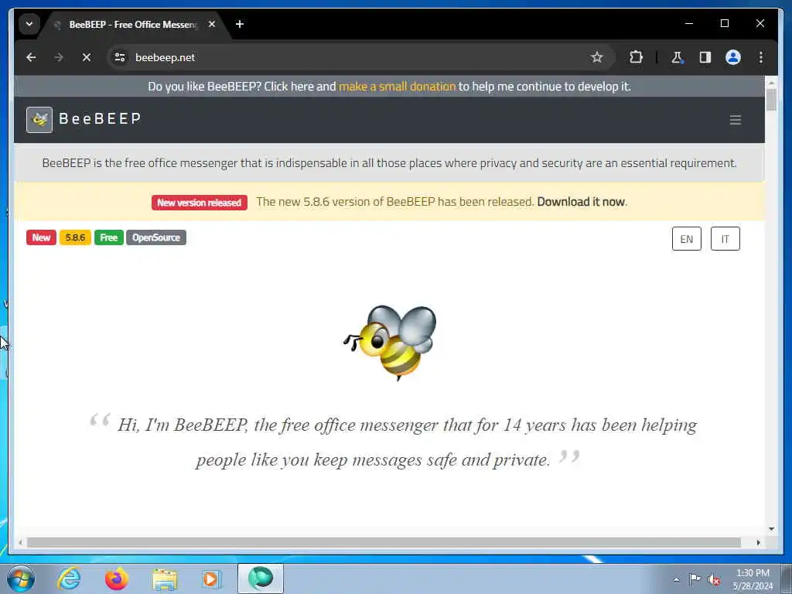Open the Chrome profile avatar
The width and height of the screenshot is (792, 594).
[733, 57]
